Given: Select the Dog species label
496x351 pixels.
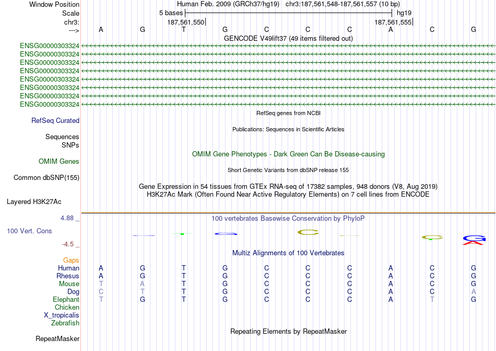Looking at the screenshot, I should coord(74,292).
